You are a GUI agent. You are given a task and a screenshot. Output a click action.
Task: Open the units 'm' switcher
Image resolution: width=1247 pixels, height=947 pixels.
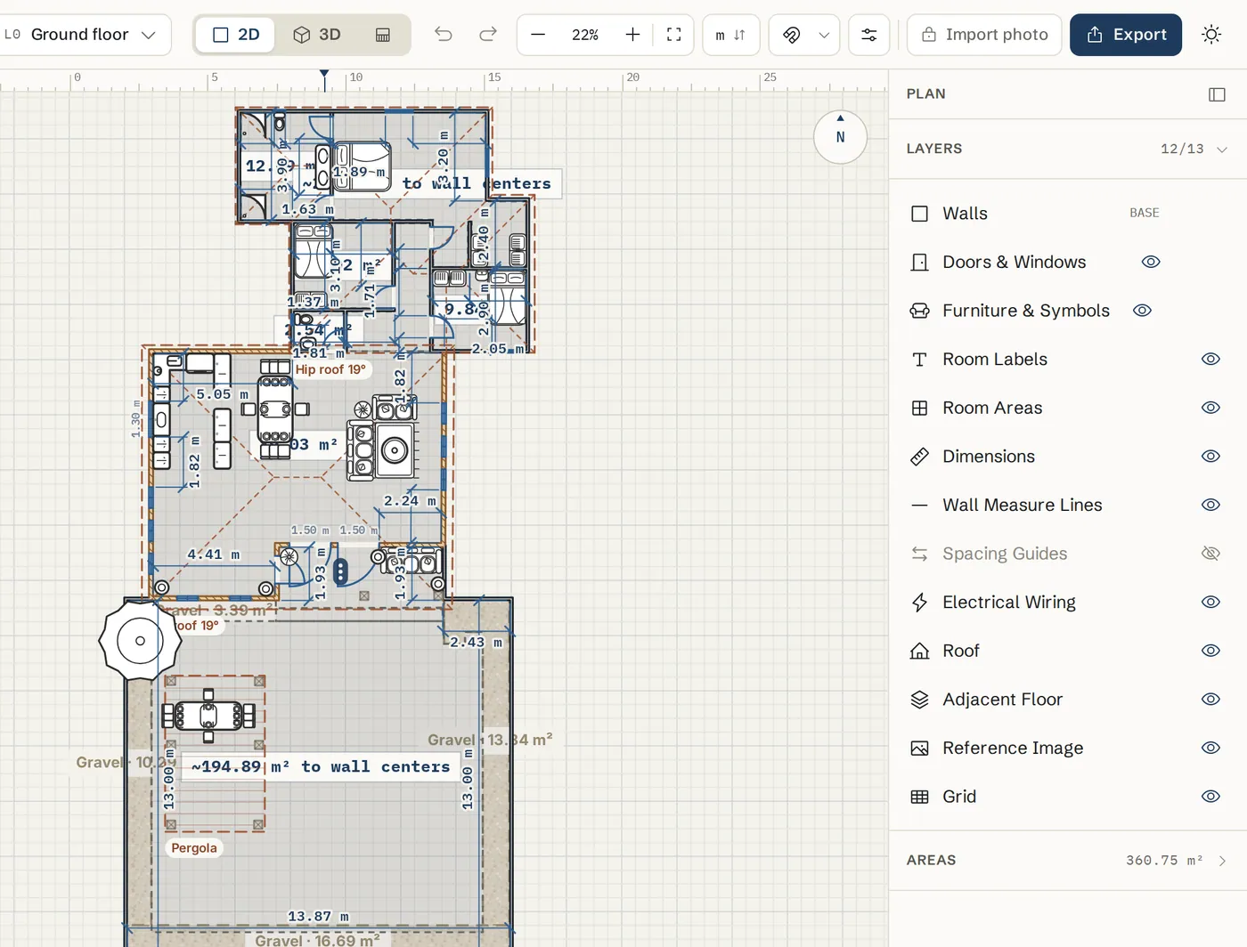coord(730,35)
